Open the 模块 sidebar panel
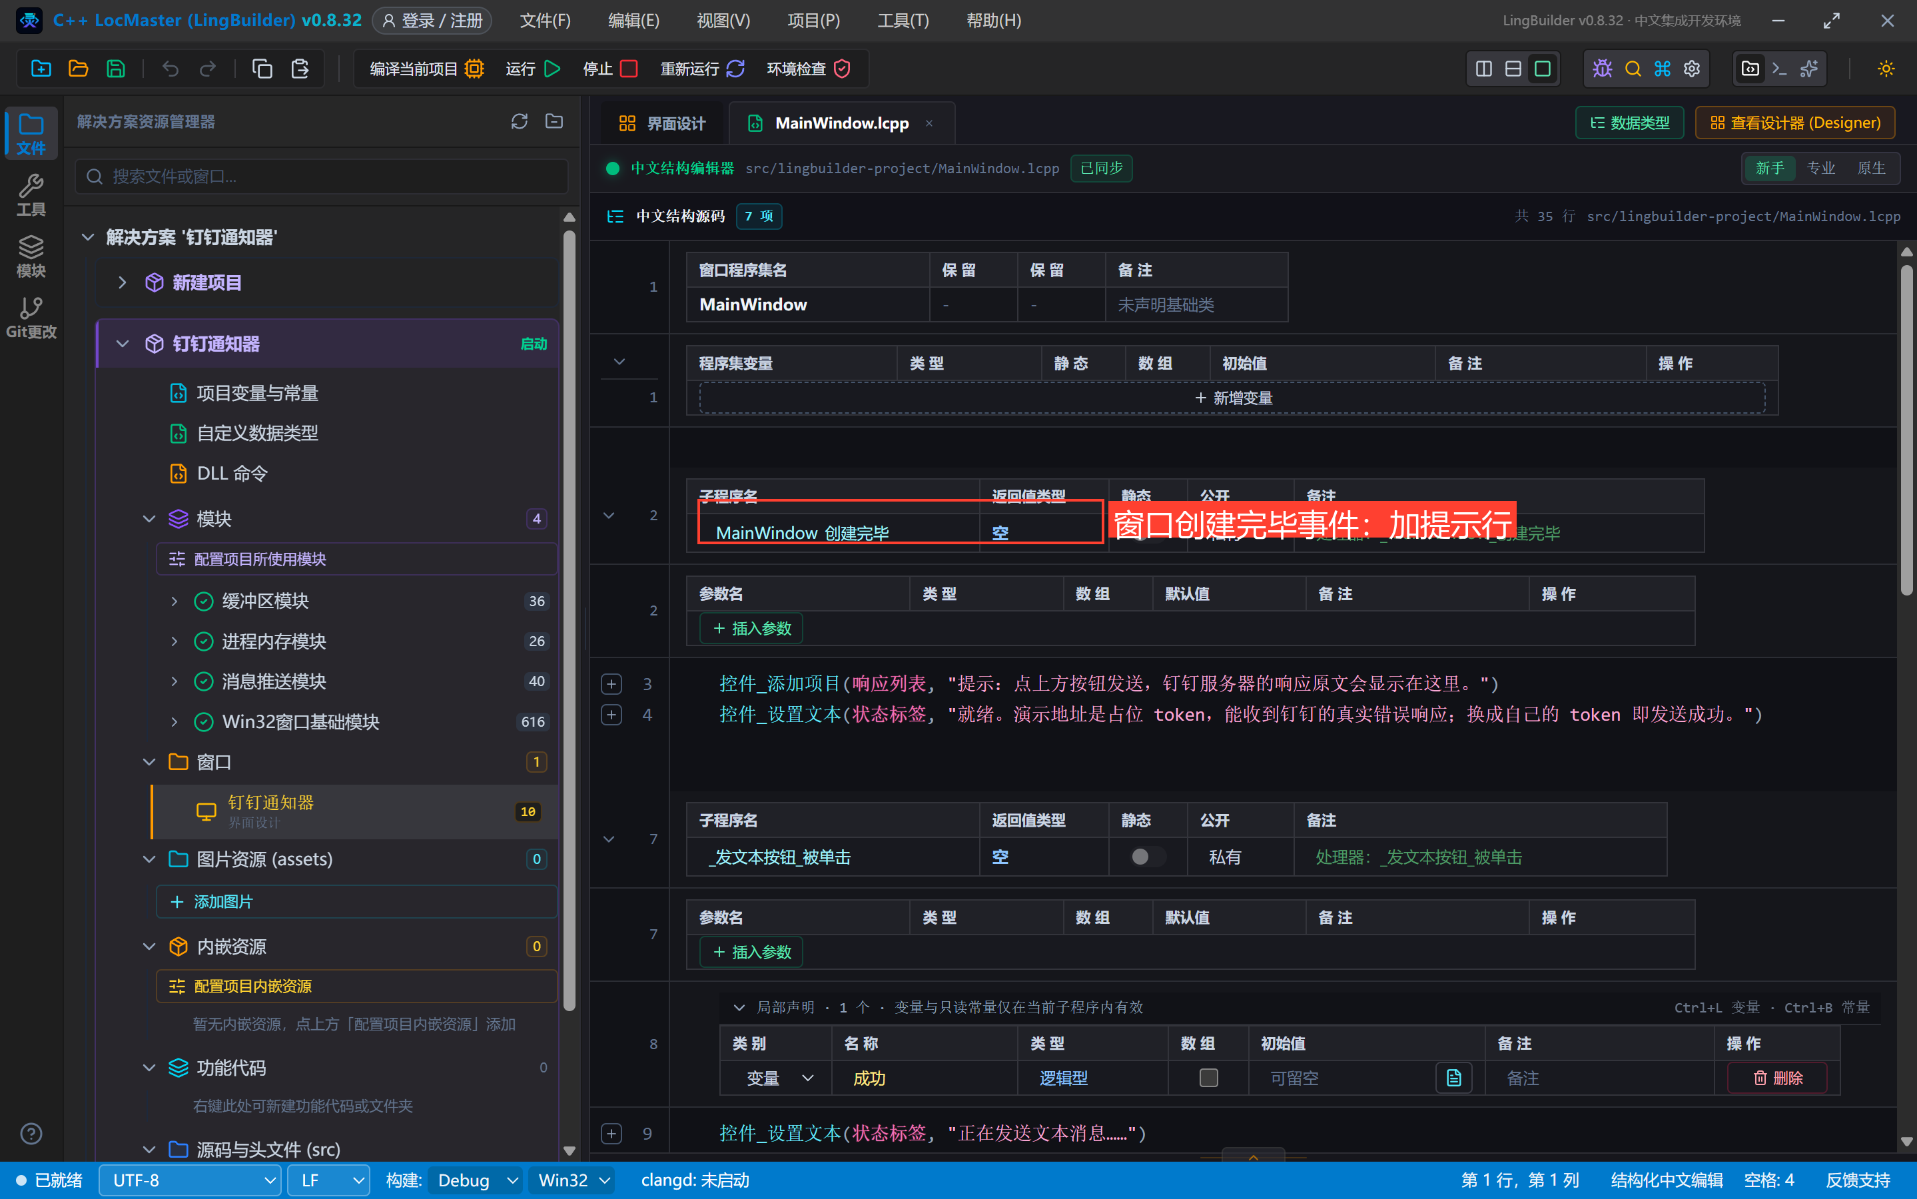 click(x=31, y=256)
